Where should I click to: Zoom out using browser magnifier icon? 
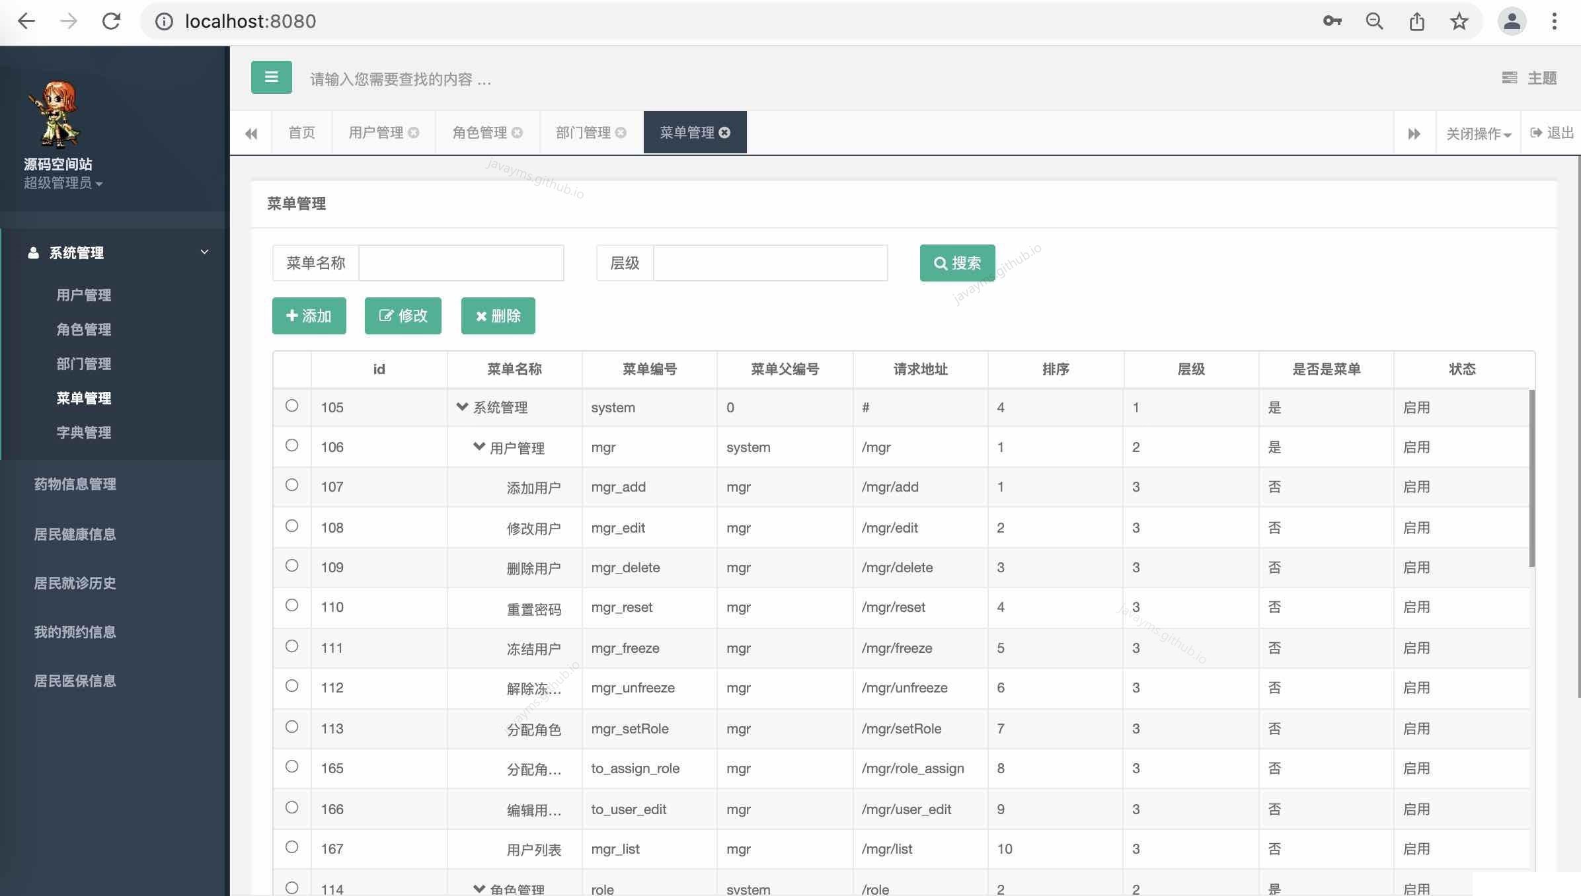(1374, 21)
